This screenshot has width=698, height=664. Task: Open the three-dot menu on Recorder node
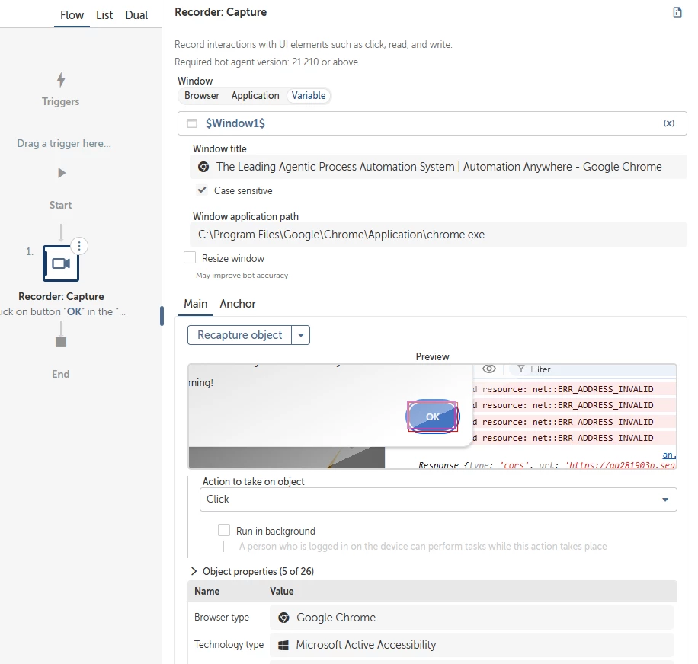(x=79, y=246)
